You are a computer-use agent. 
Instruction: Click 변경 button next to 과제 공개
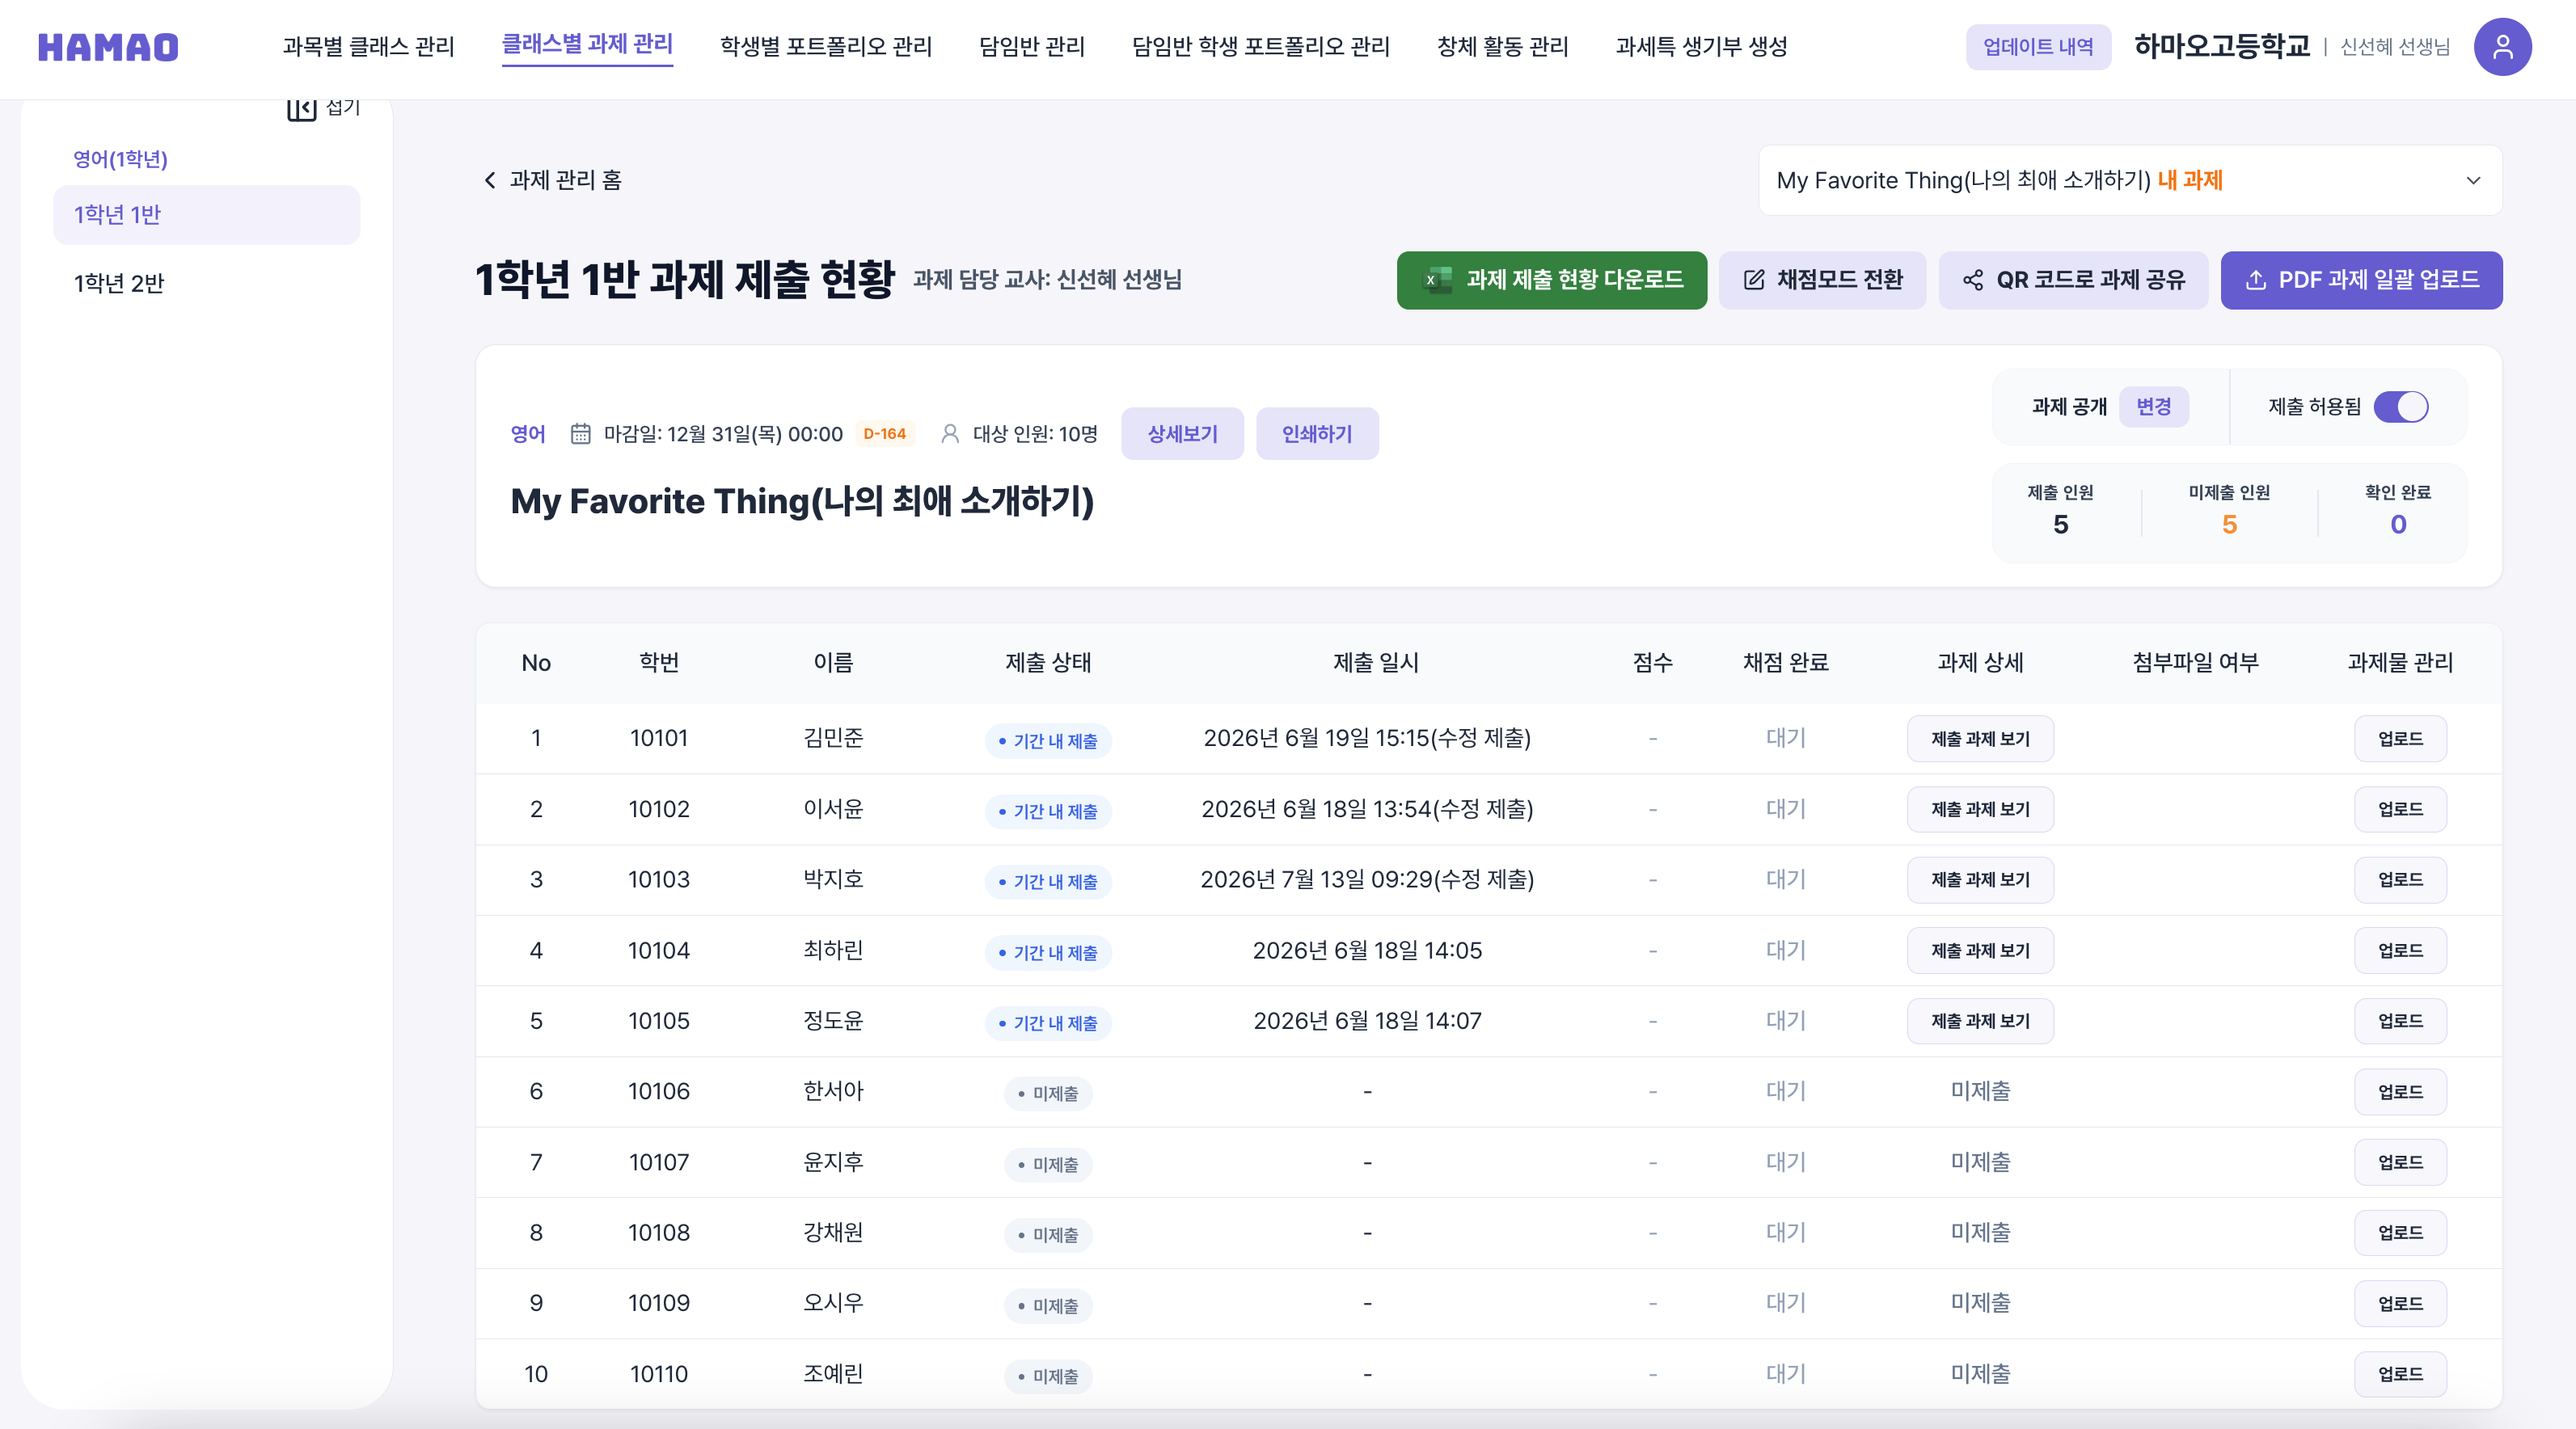pyautogui.click(x=2153, y=407)
